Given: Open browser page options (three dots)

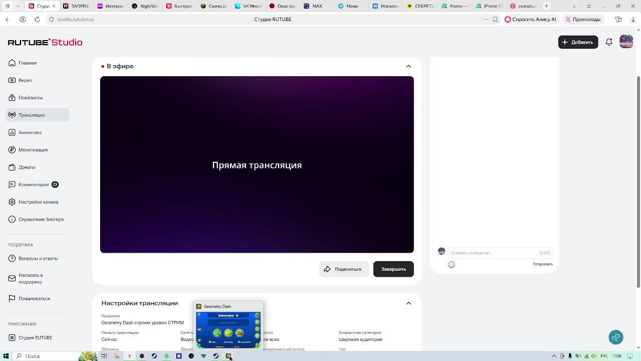Looking at the screenshot, I should [x=485, y=19].
